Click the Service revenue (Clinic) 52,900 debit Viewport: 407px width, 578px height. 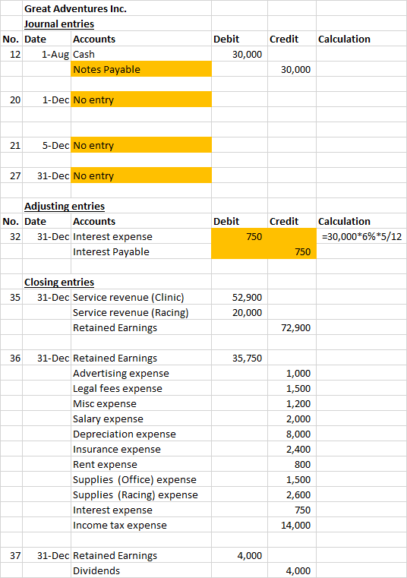pos(240,297)
